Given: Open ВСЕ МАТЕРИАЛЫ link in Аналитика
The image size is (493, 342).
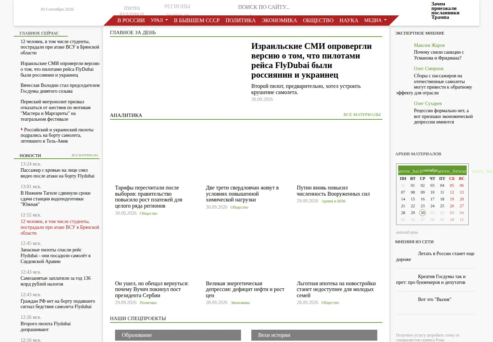Looking at the screenshot, I should click(362, 115).
